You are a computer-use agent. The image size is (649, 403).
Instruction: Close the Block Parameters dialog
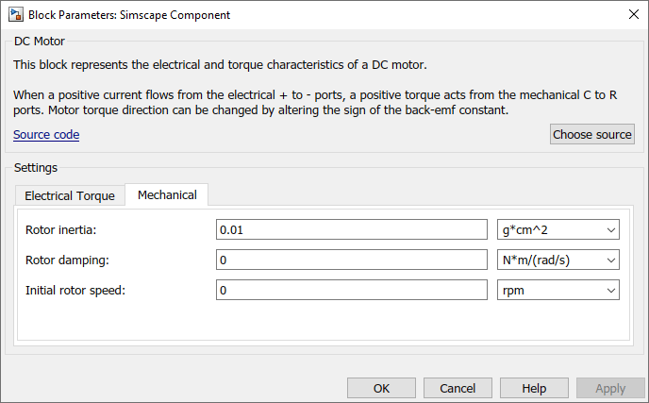click(x=631, y=15)
